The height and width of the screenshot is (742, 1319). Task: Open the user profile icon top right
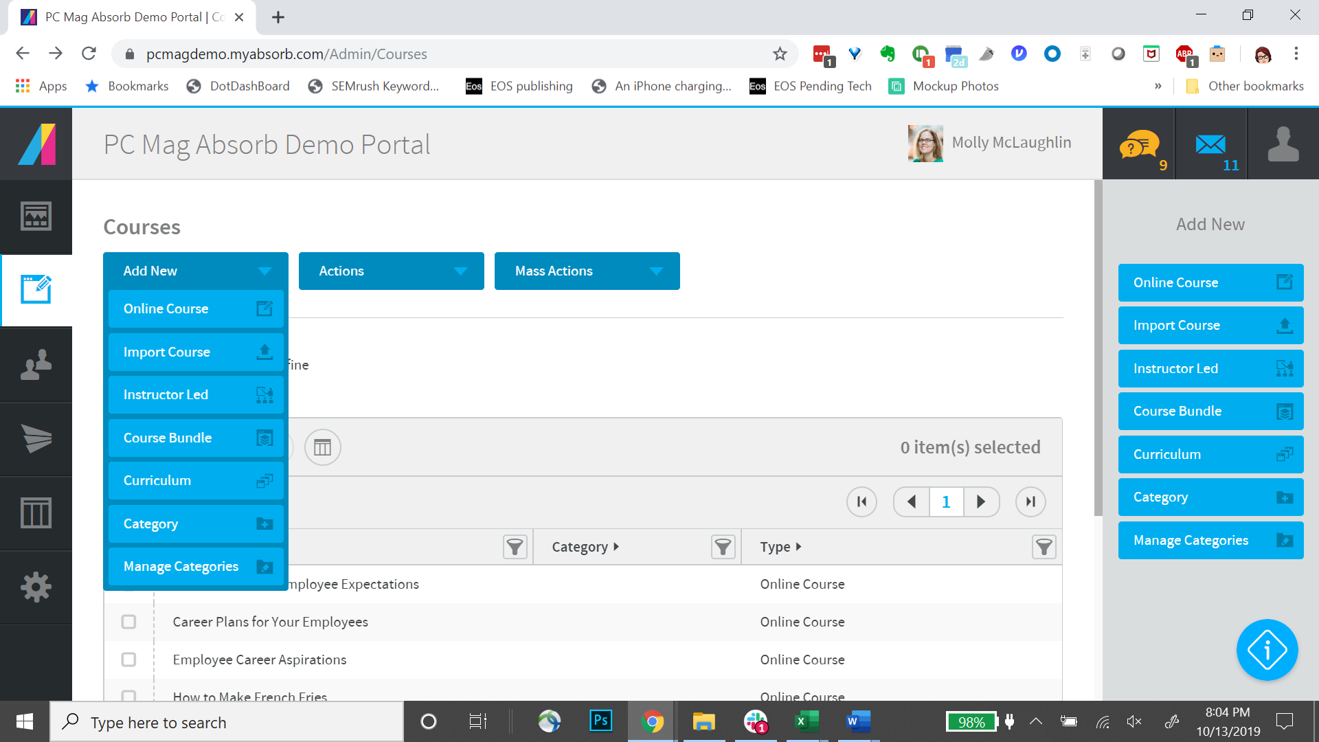1283,144
